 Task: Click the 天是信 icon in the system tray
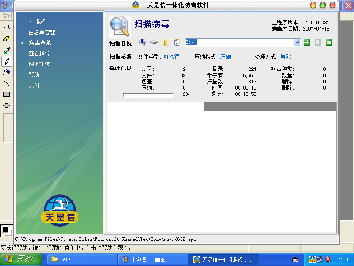[x=312, y=259]
